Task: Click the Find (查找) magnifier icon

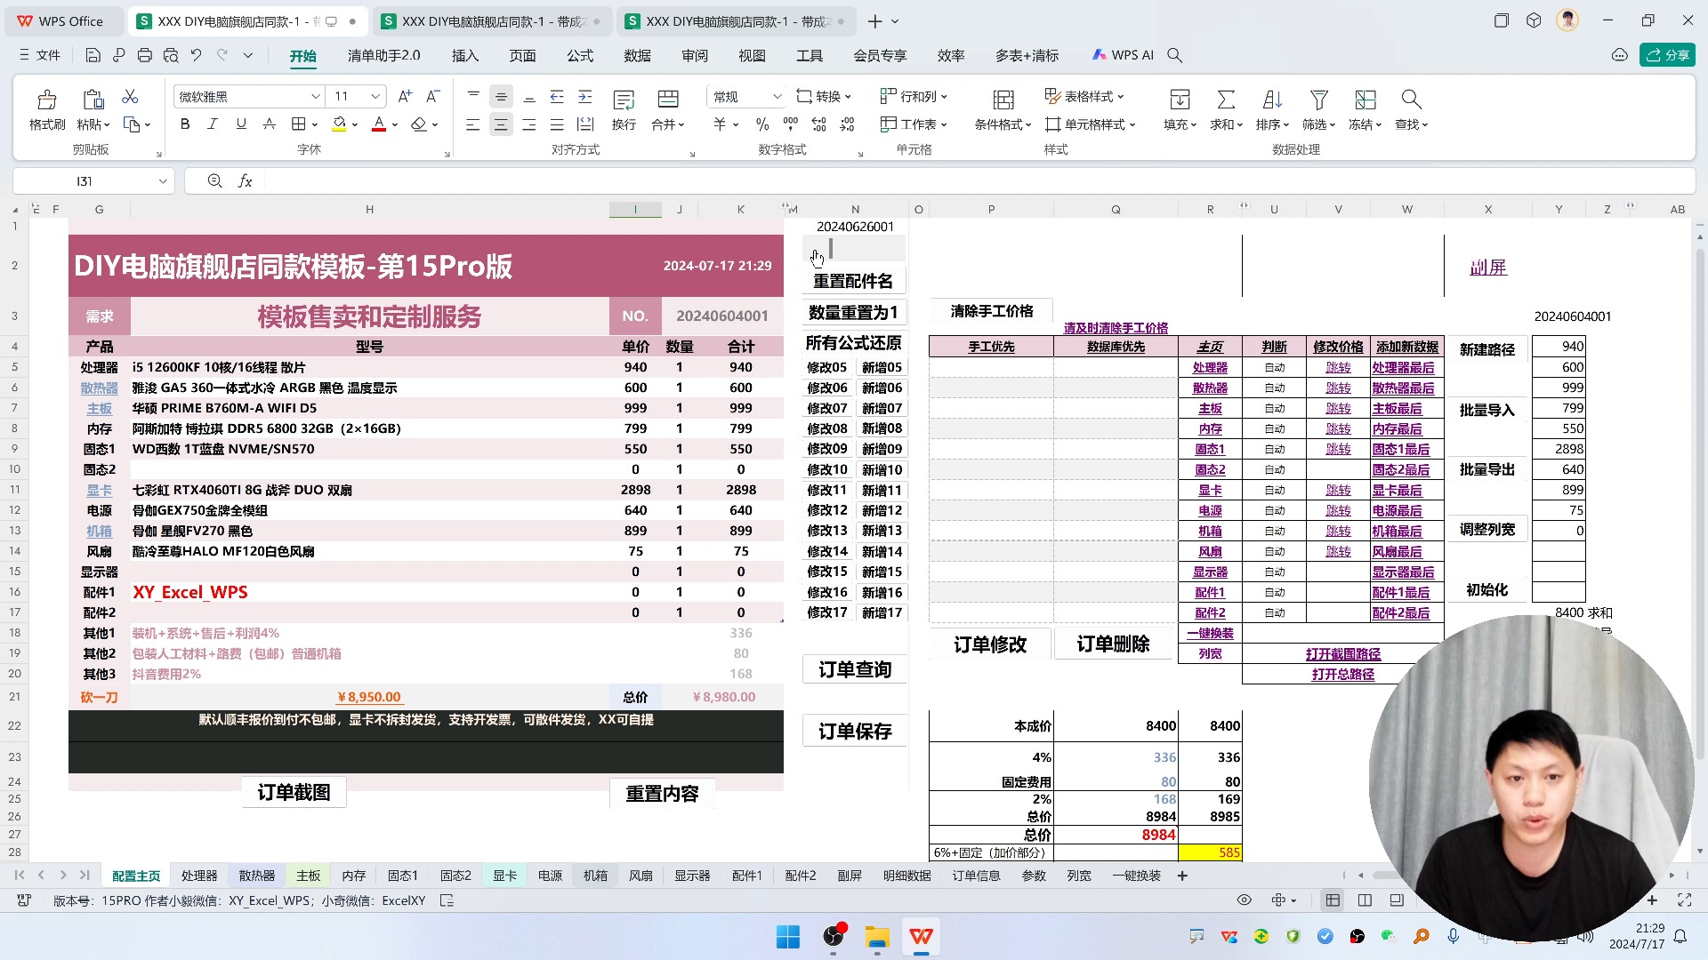Action: pyautogui.click(x=1411, y=100)
